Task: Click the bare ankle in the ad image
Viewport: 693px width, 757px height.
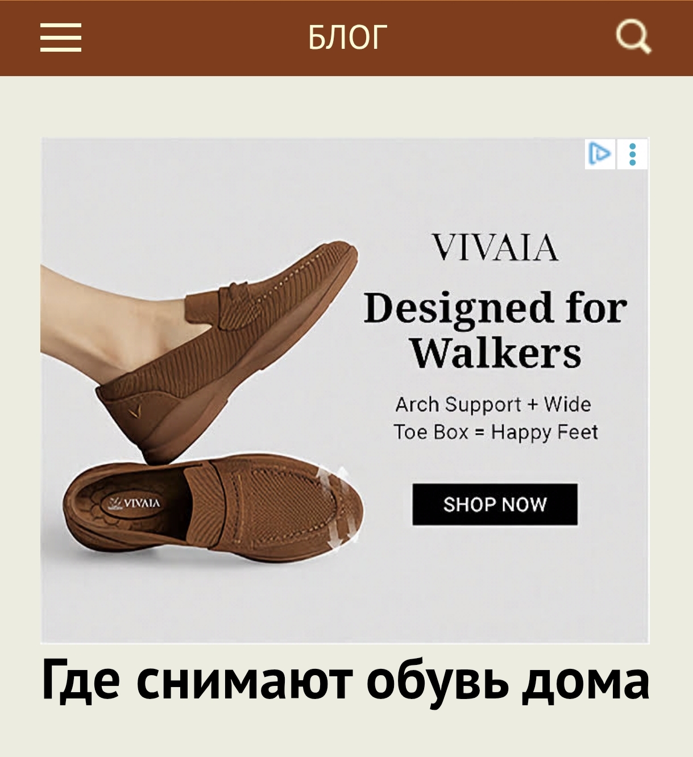Action: [108, 318]
